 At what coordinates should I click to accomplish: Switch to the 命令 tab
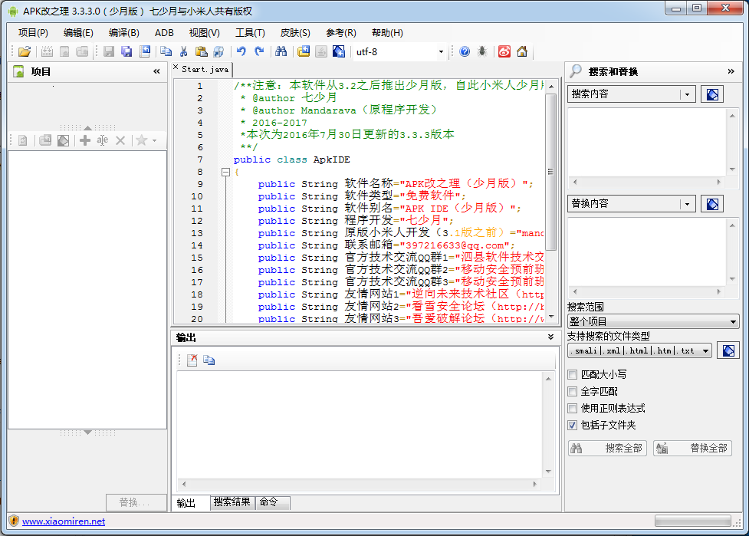tap(272, 502)
